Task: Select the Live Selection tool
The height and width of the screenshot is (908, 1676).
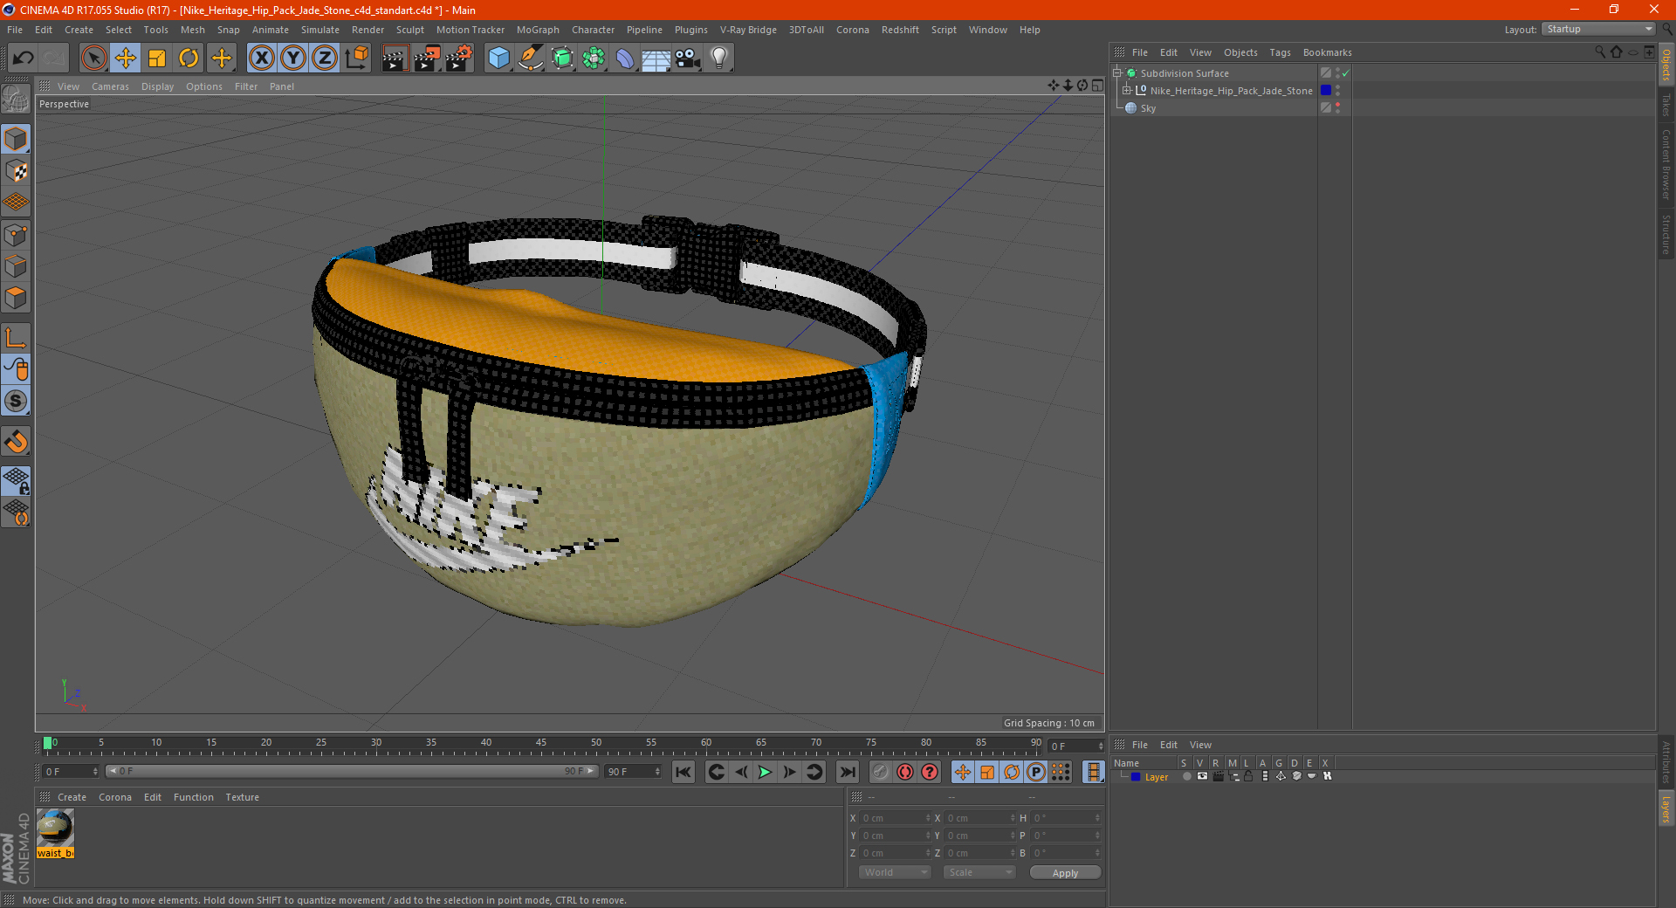Action: [93, 58]
